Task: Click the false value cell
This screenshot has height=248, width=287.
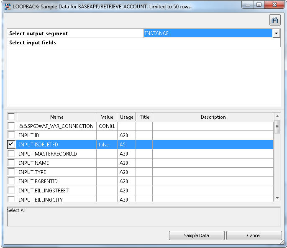Action: (x=107, y=144)
